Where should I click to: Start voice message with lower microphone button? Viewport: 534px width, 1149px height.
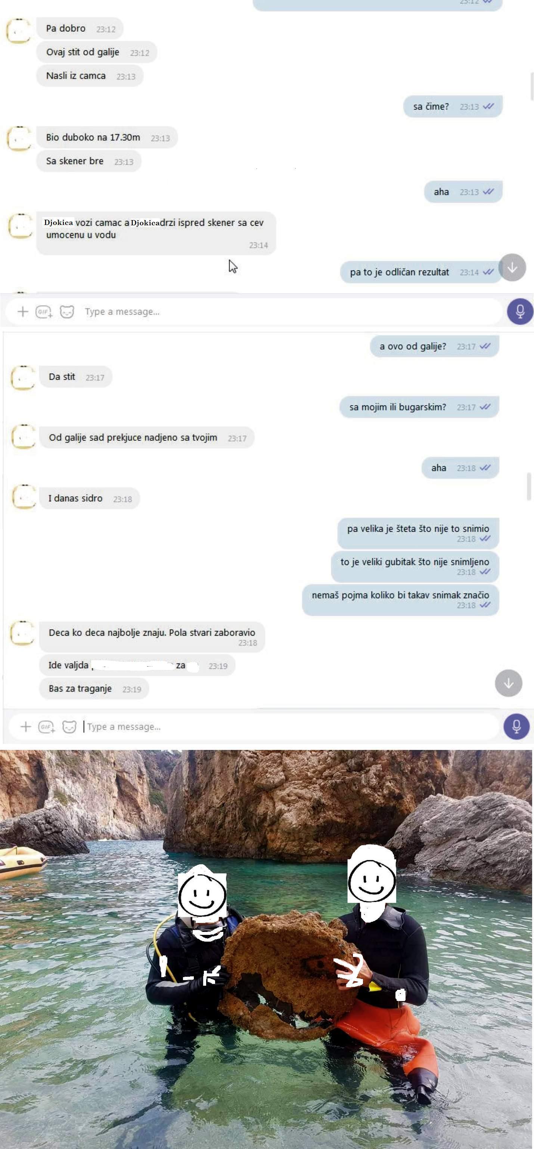tap(516, 726)
